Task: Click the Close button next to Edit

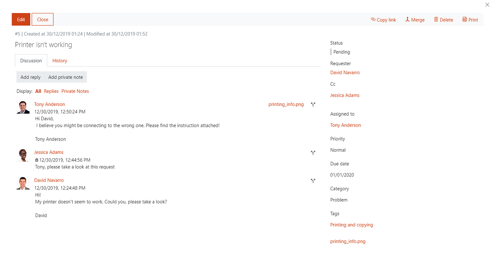Action: 43,19
